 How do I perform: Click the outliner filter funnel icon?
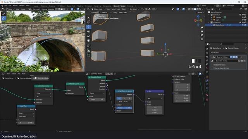(241, 9)
